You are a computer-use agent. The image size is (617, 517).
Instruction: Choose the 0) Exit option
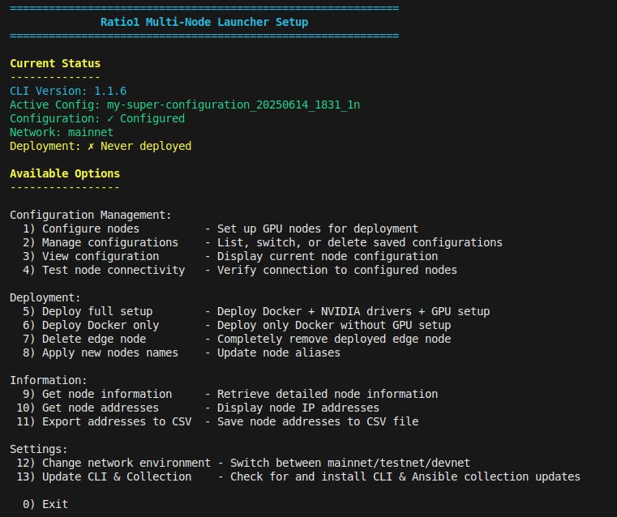click(45, 504)
